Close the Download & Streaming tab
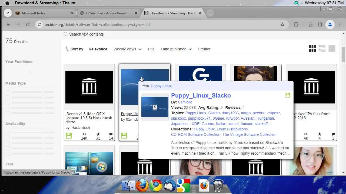This screenshot has height=194, width=346. coord(200,13)
